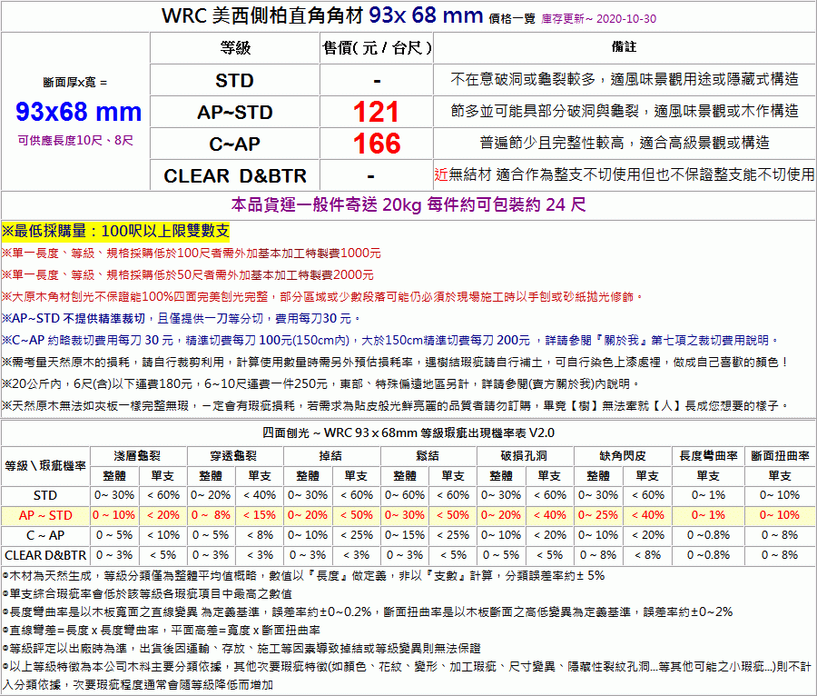Select the stock update date "2020-10-30"
Image resolution: width=817 pixels, height=696 pixels.
point(626,19)
